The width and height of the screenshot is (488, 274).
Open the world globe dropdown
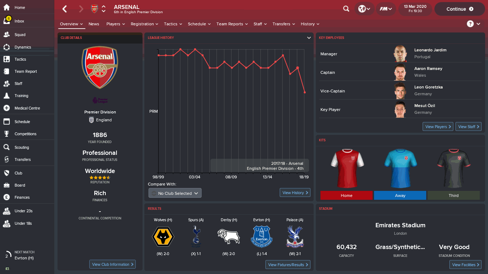pyautogui.click(x=364, y=9)
